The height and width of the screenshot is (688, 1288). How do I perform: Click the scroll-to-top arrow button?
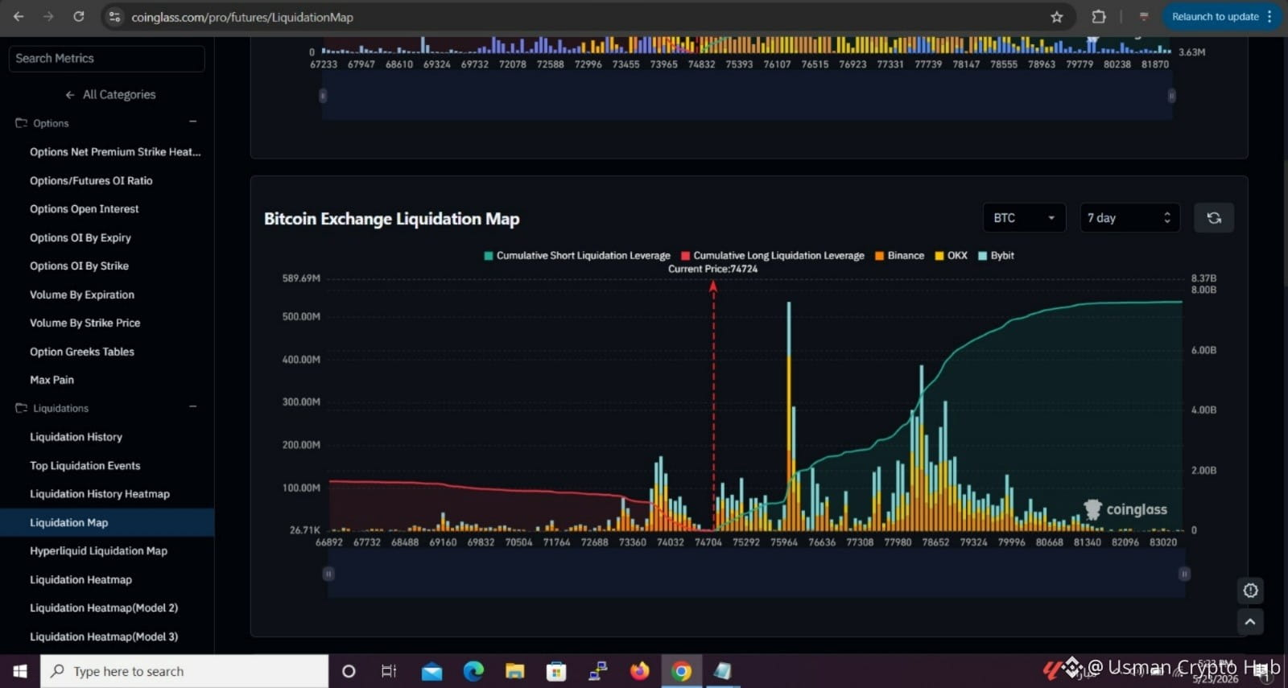pyautogui.click(x=1250, y=621)
